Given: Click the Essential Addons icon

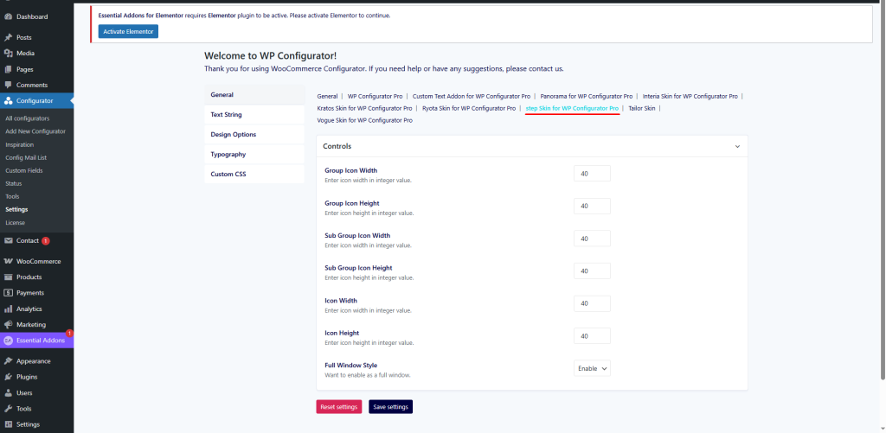Looking at the screenshot, I should [x=9, y=341].
